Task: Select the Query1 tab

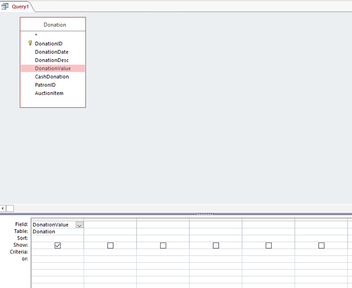Action: [x=17, y=6]
